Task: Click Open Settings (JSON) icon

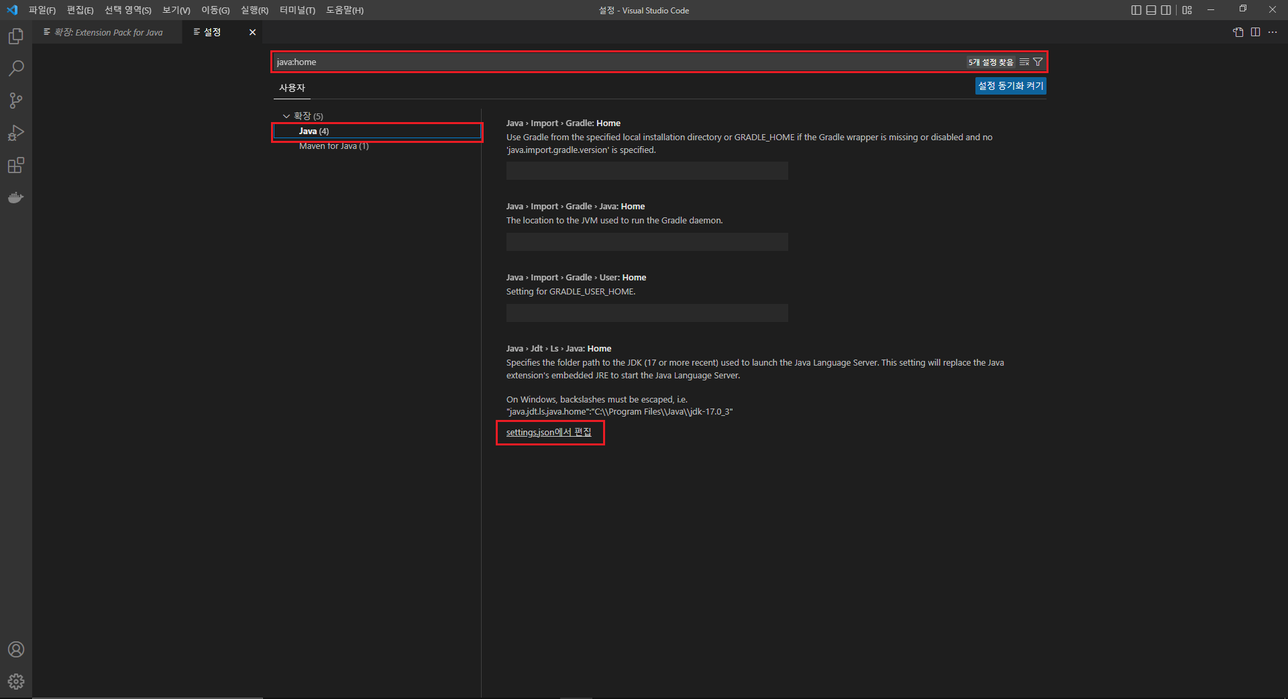Action: 1238,32
